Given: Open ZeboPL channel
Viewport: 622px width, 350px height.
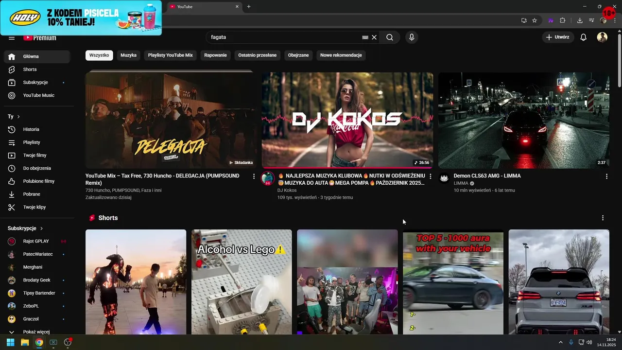Looking at the screenshot, I should [x=37, y=306].
